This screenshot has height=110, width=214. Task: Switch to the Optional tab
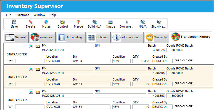pos(98,37)
